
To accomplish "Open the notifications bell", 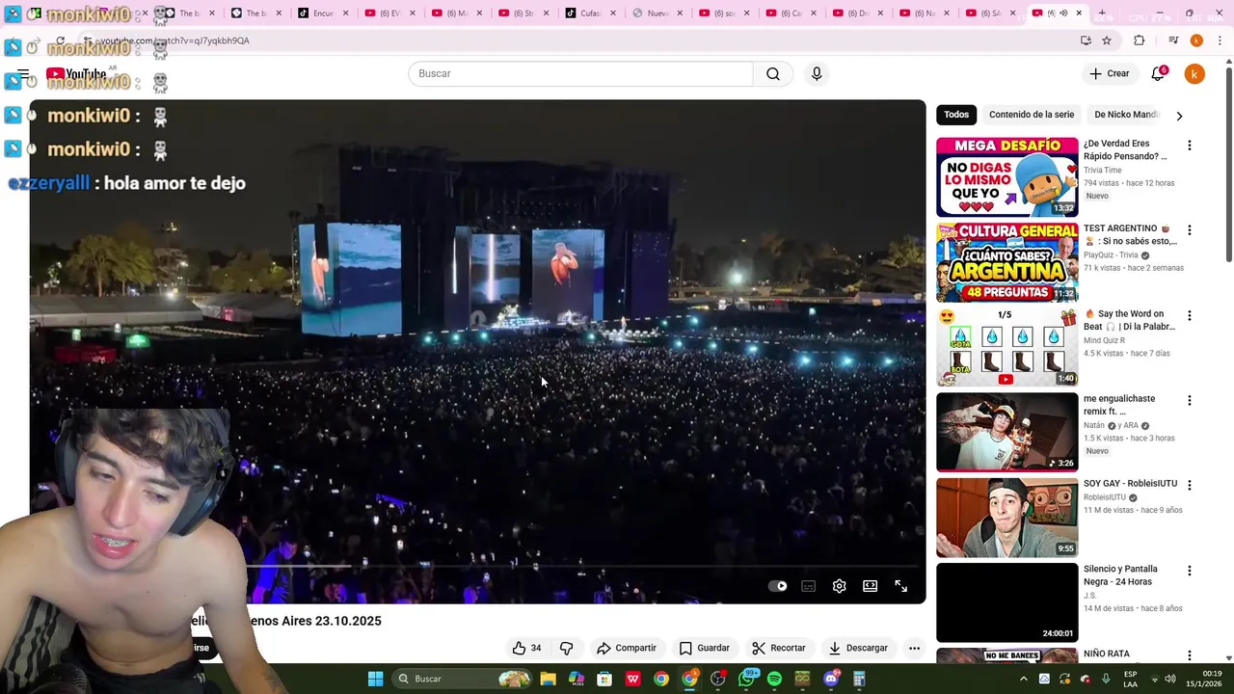I will point(1159,73).
